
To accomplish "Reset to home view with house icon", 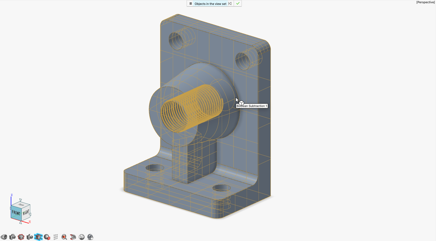I will click(21, 237).
